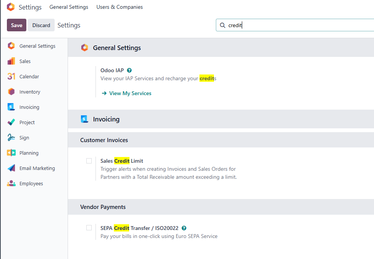Open the General Settings sidebar icon
The height and width of the screenshot is (259, 374).
(x=11, y=46)
